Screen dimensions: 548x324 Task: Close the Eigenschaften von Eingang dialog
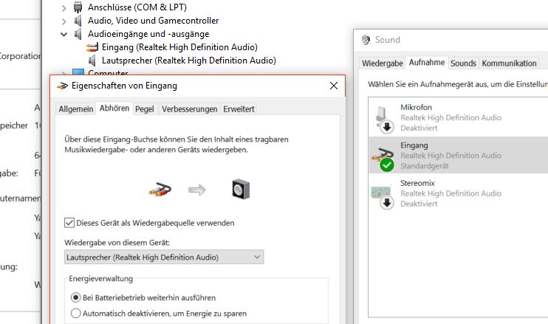coord(334,86)
